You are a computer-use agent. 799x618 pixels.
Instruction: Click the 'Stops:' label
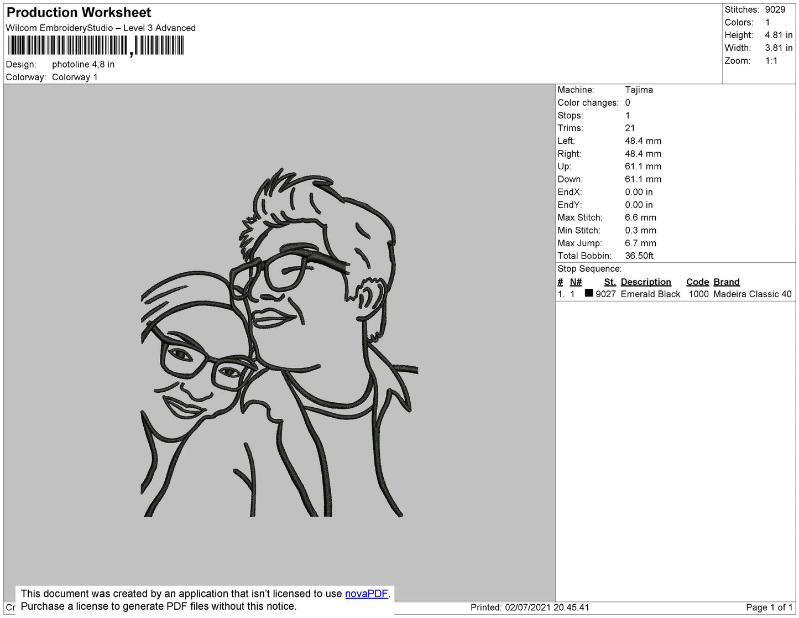(570, 115)
